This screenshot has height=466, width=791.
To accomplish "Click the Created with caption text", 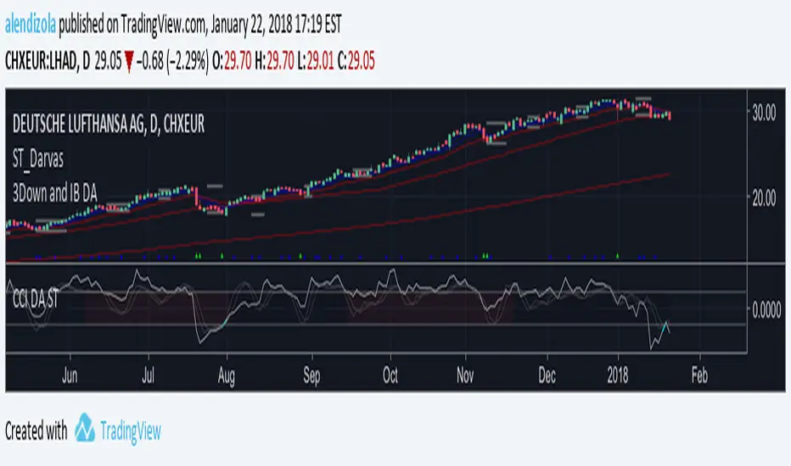I will [36, 431].
